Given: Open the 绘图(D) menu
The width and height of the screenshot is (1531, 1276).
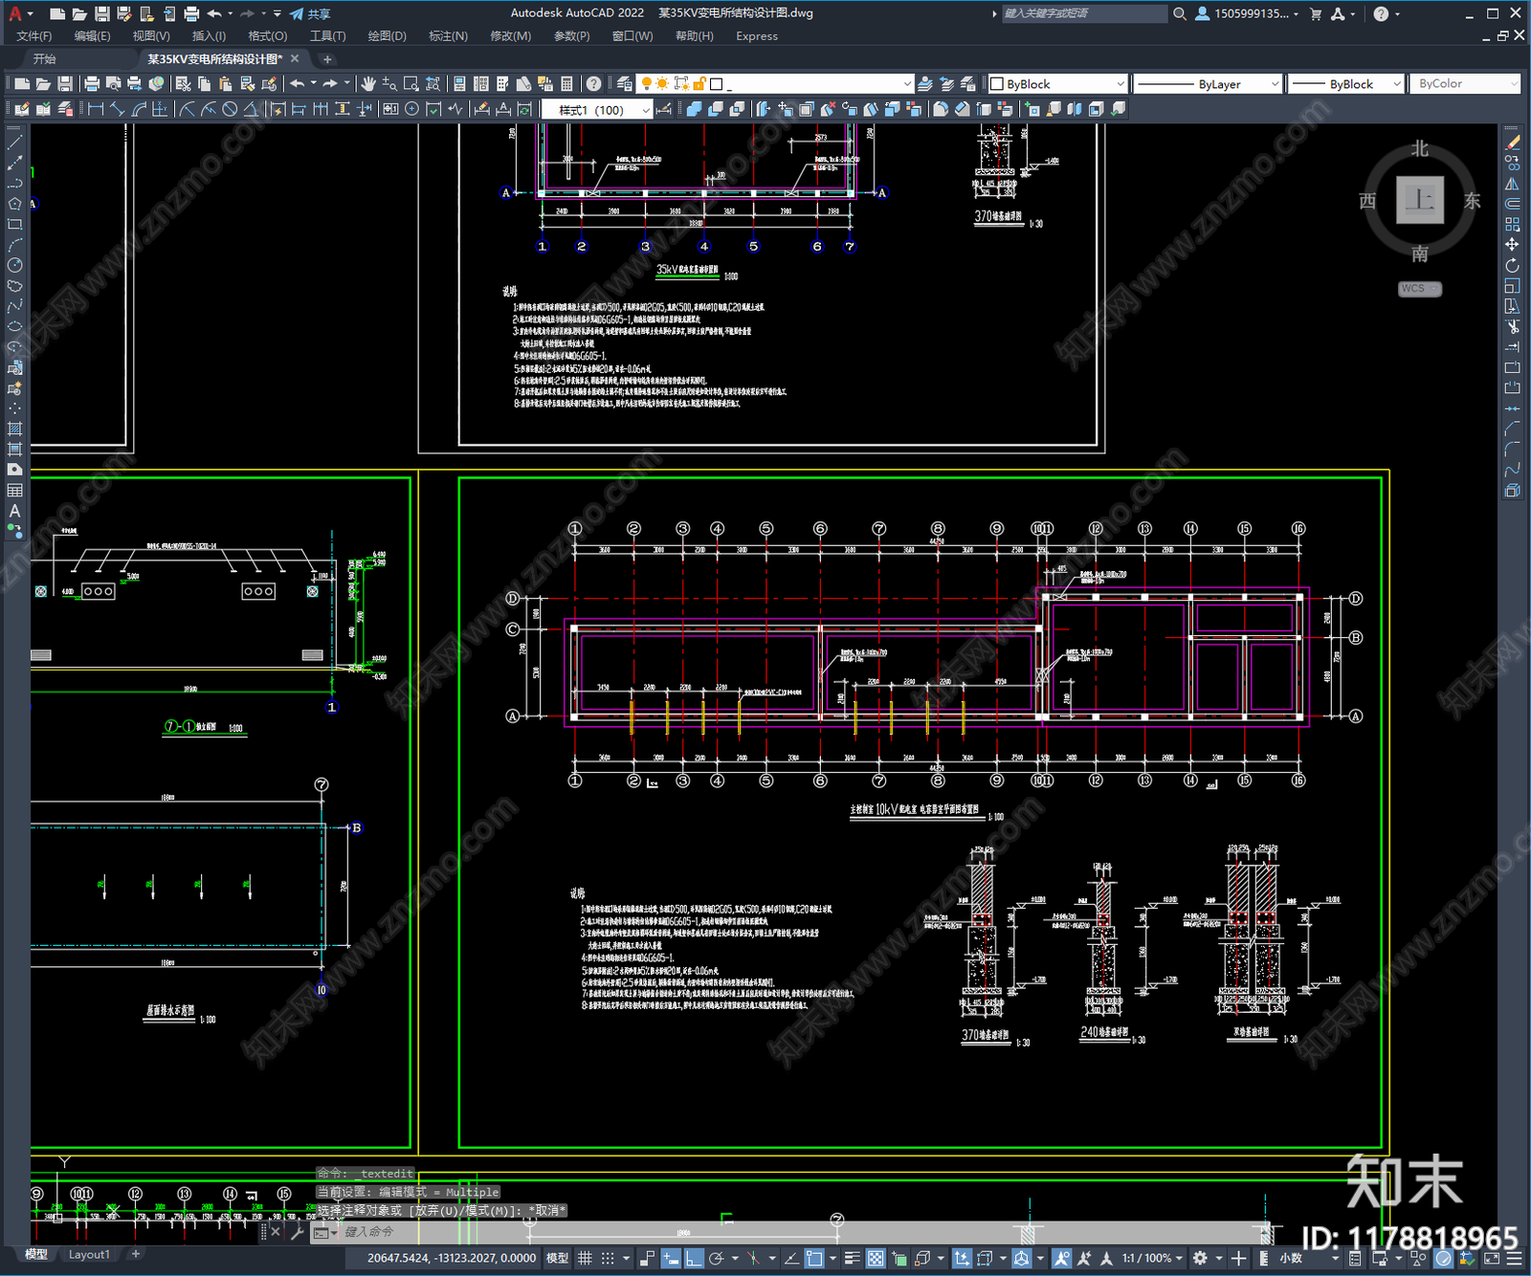Looking at the screenshot, I should [x=387, y=36].
